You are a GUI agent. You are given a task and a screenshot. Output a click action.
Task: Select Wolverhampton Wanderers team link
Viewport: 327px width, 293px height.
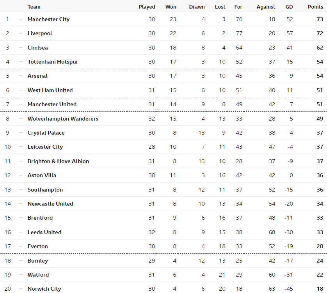tap(63, 119)
